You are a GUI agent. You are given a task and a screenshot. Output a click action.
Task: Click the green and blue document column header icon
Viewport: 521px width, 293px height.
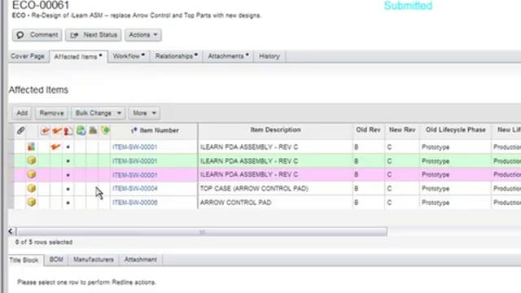coord(81,130)
